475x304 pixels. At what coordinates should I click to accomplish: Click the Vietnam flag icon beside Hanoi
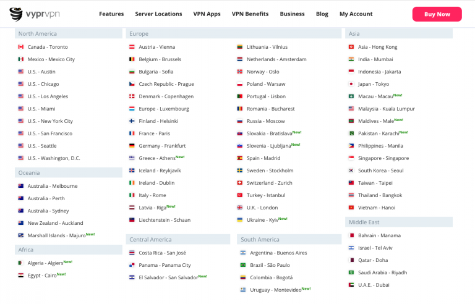[351, 208]
